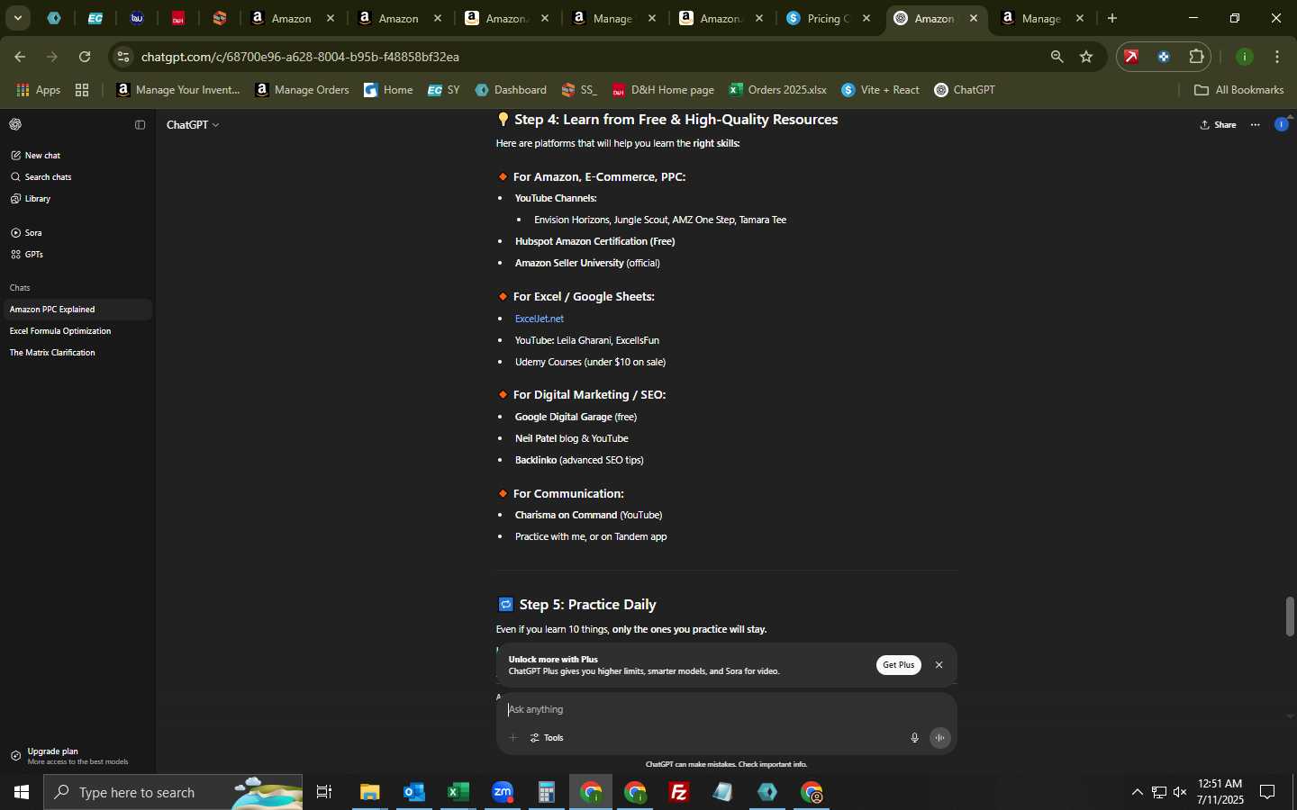Click the browser forward arrow

point(52,57)
